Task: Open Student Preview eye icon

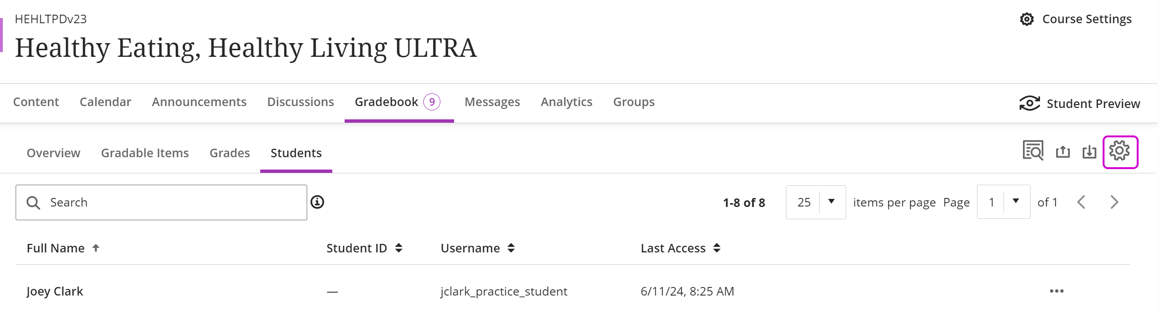Action: click(x=1030, y=103)
